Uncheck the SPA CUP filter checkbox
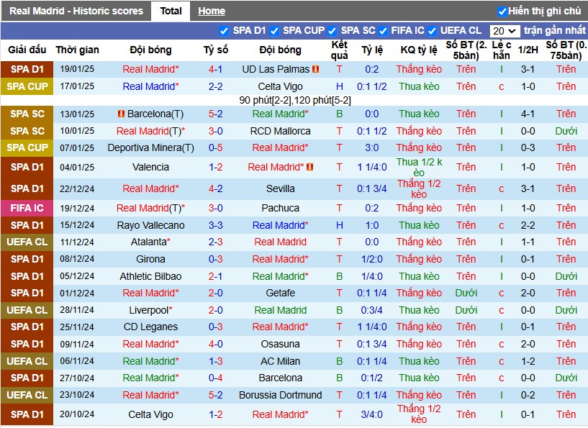The width and height of the screenshot is (588, 428). tap(274, 31)
